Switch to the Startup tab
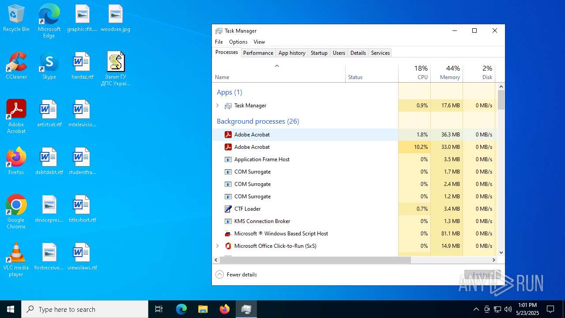Image resolution: width=565 pixels, height=318 pixels. click(319, 53)
